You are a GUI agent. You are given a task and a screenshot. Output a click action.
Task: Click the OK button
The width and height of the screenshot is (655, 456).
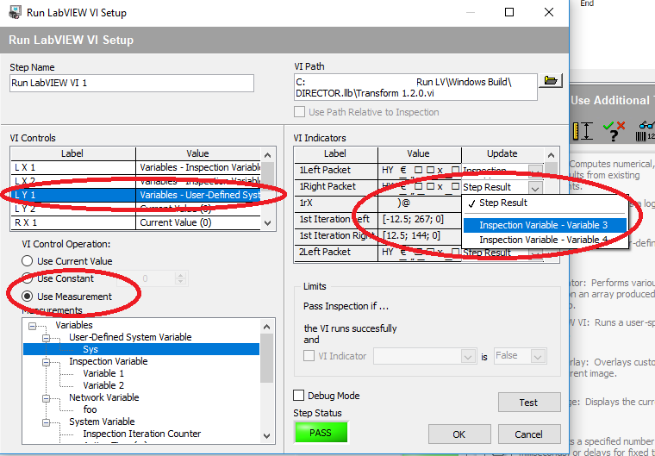459,434
